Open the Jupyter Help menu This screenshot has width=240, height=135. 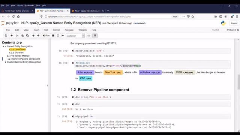[94, 30]
